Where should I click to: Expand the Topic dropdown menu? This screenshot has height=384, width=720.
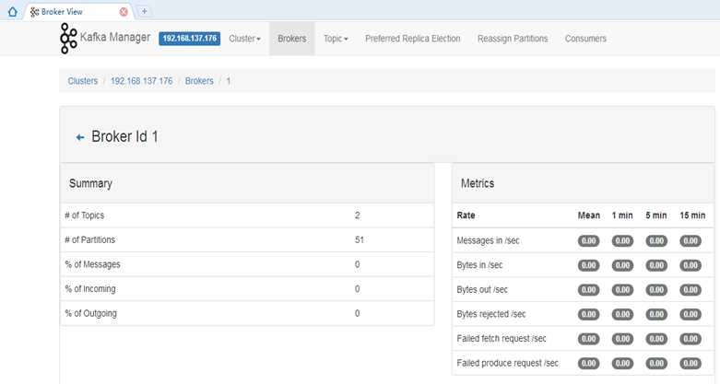[336, 39]
